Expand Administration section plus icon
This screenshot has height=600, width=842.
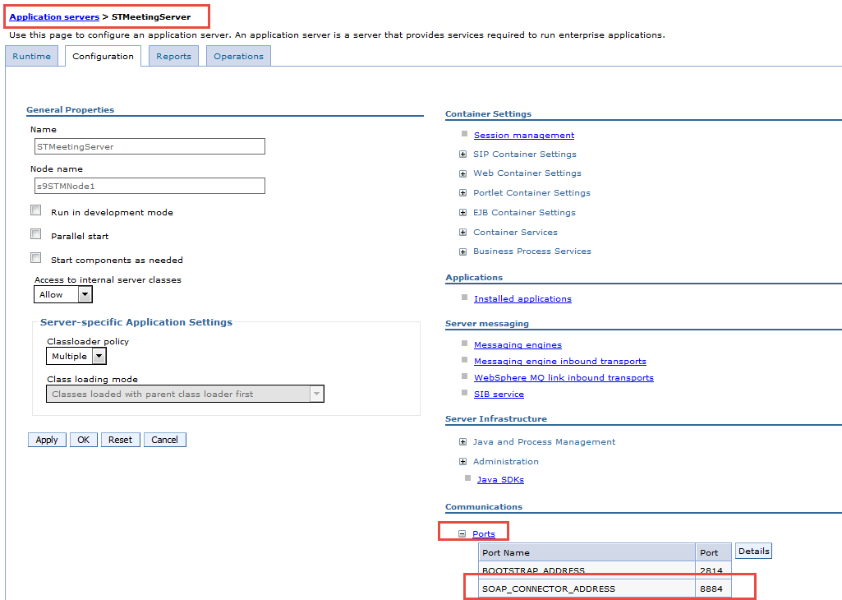point(463,462)
